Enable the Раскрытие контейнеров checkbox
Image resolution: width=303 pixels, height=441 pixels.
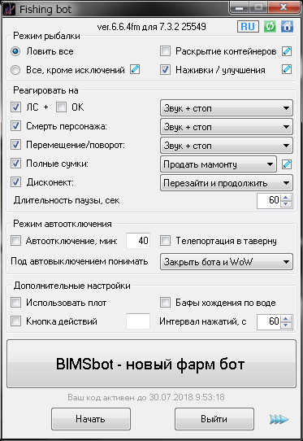click(x=165, y=51)
